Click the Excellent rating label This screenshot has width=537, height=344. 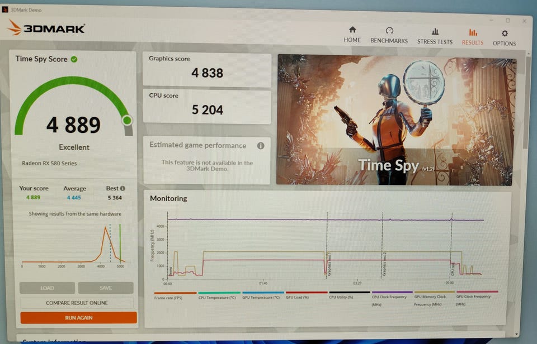(74, 147)
